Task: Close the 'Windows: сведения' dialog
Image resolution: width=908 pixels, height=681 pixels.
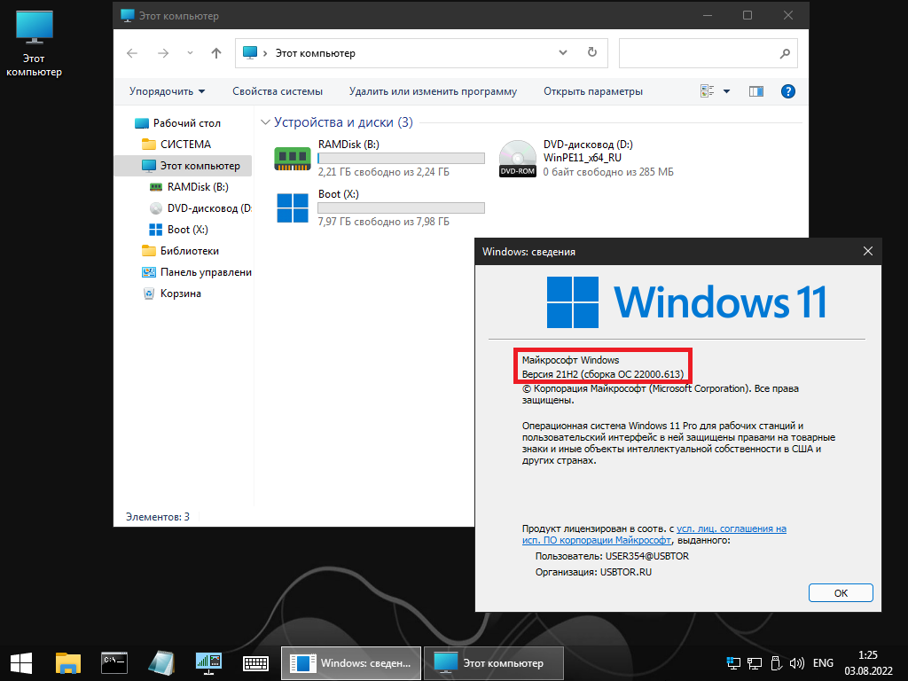Action: pos(867,251)
